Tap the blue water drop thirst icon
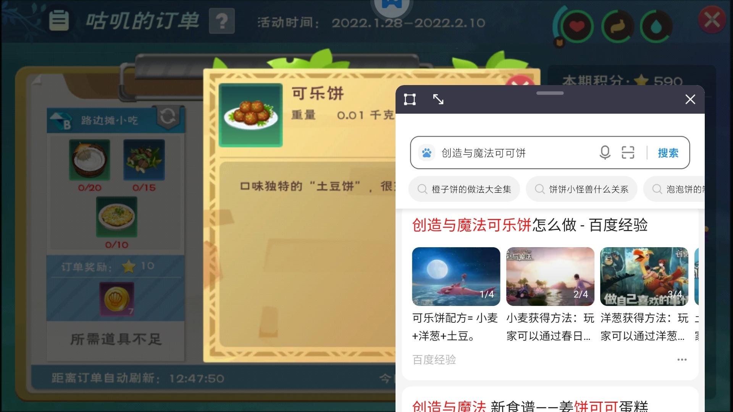This screenshot has height=412, width=733. click(x=656, y=27)
